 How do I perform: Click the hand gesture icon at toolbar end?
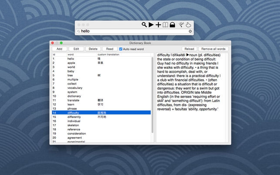[x=189, y=25]
